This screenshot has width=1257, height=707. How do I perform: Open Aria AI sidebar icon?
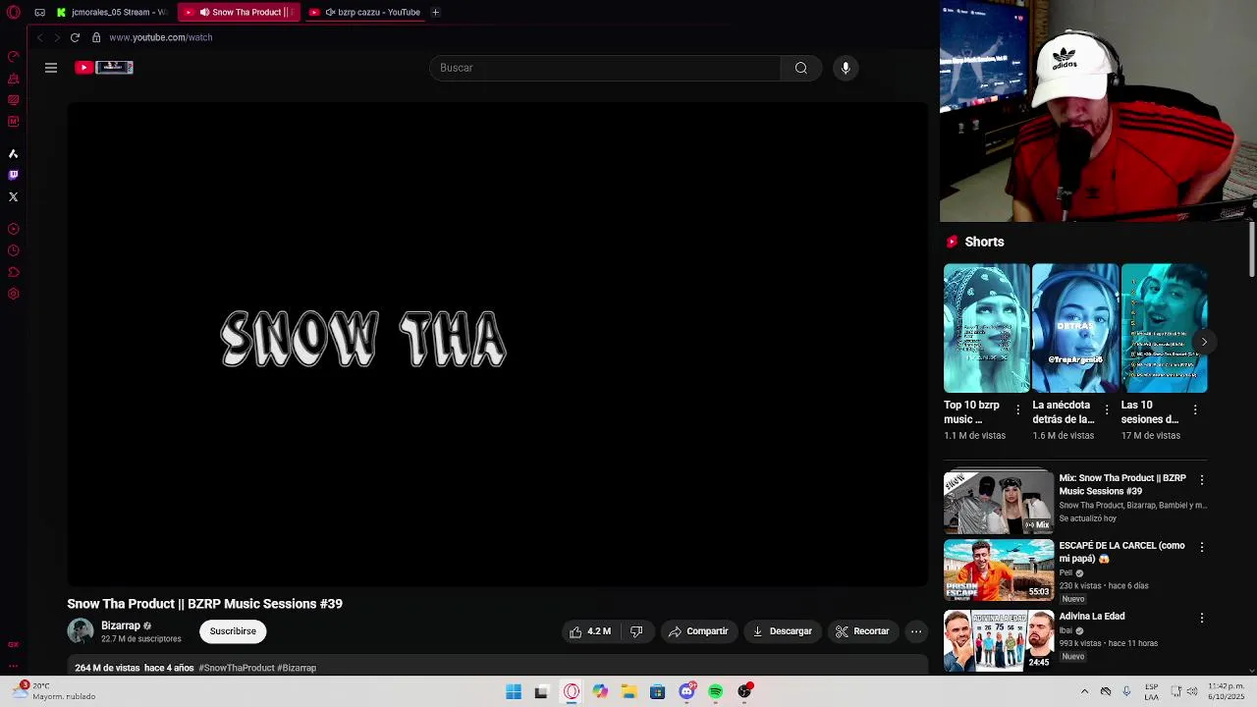click(13, 154)
